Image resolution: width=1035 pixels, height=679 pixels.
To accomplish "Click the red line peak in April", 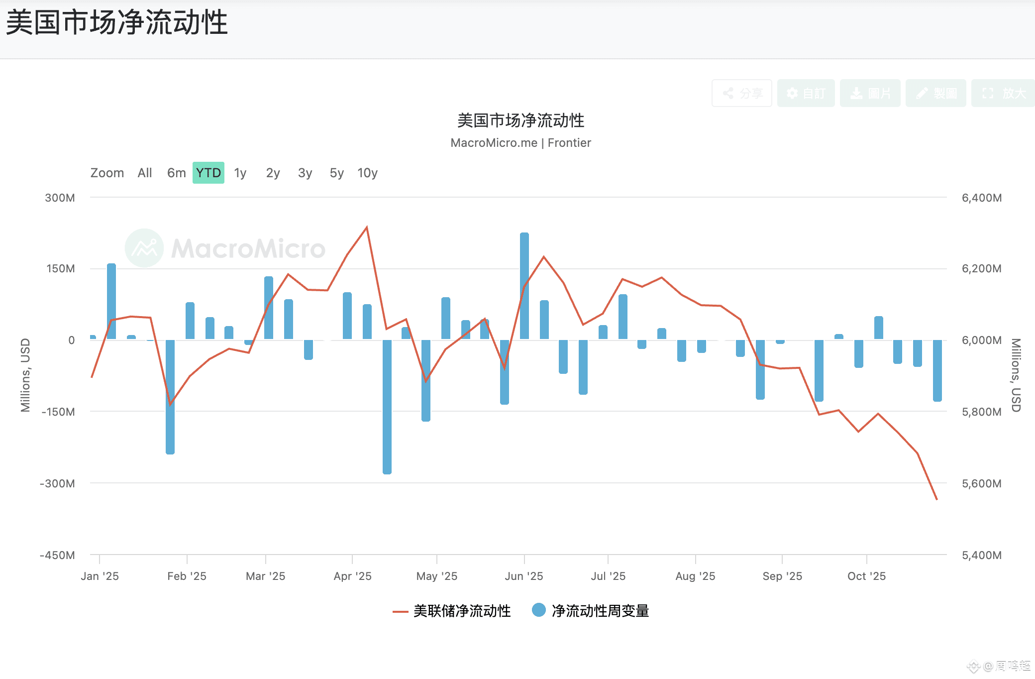I will click(367, 227).
